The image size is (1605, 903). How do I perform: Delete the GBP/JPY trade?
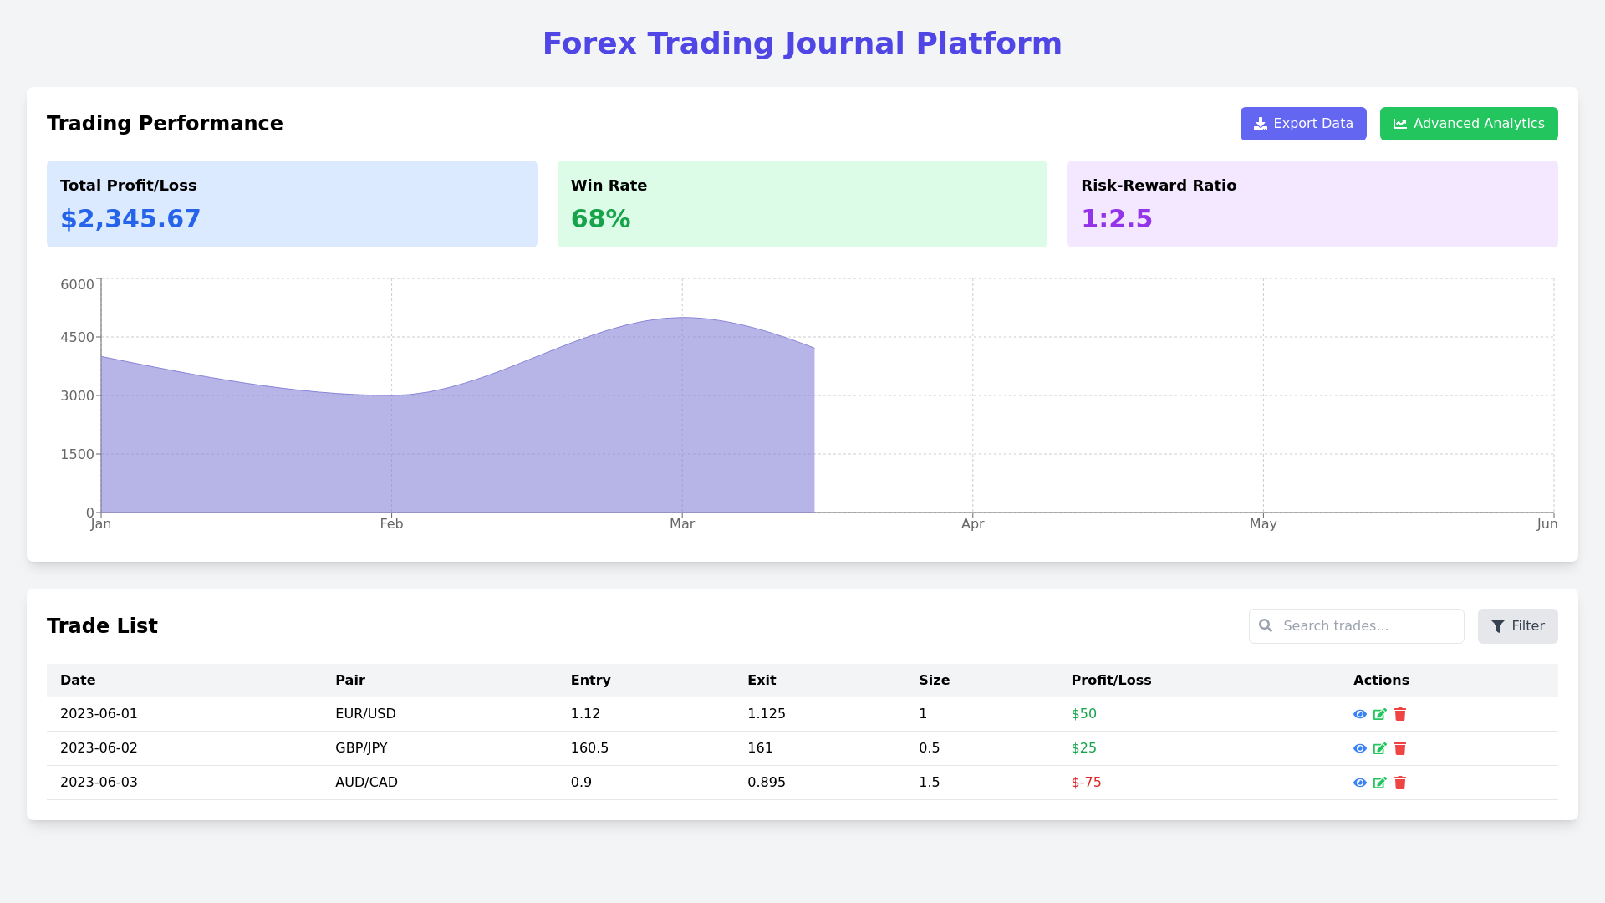point(1400,748)
